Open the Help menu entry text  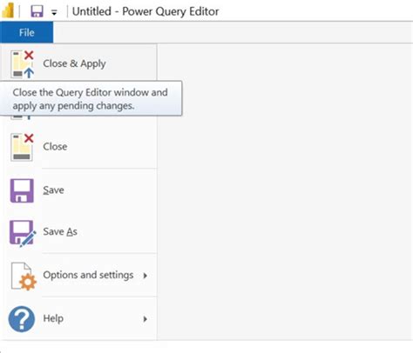point(53,318)
